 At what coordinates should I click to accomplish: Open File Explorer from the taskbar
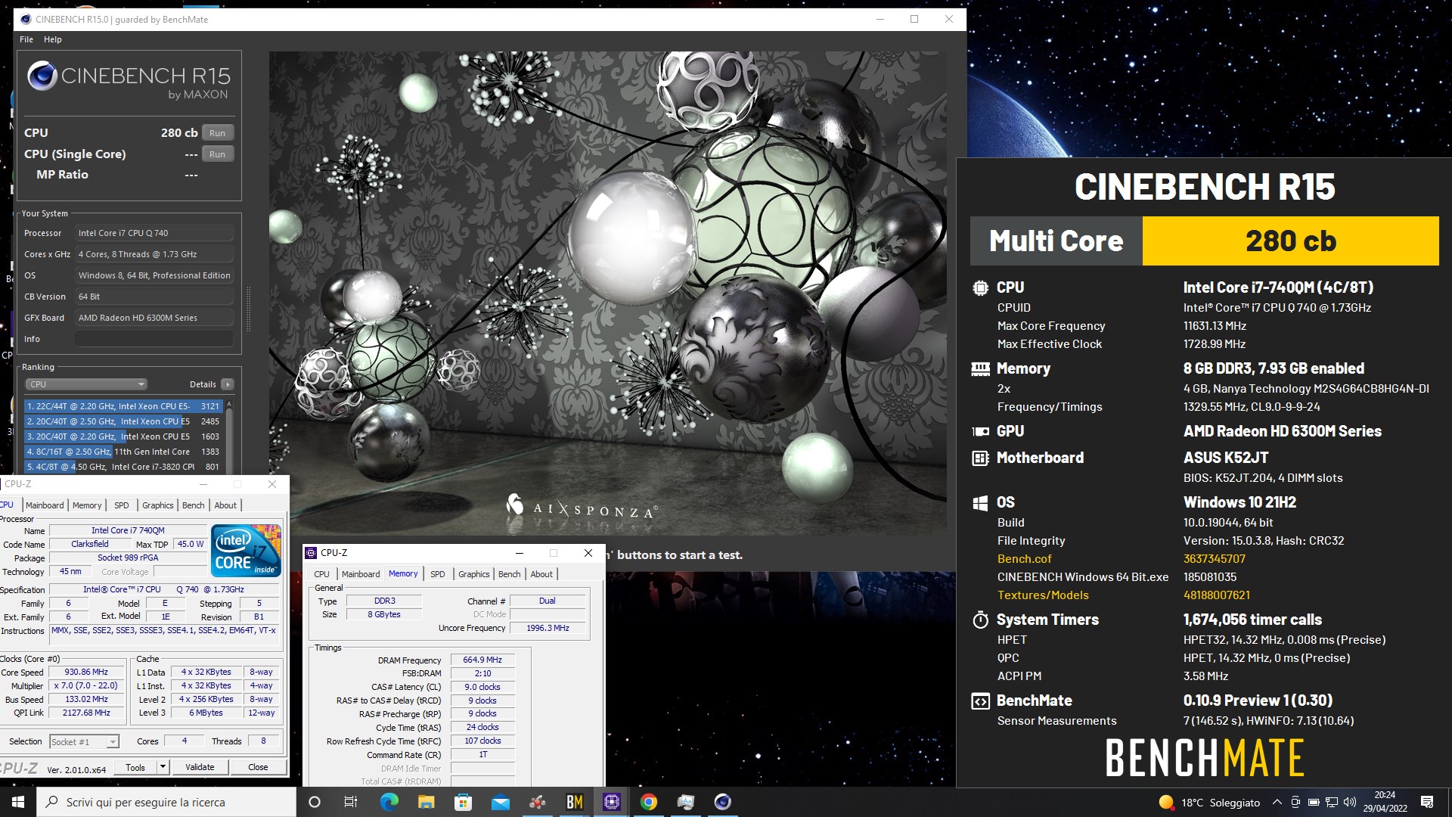point(426,802)
